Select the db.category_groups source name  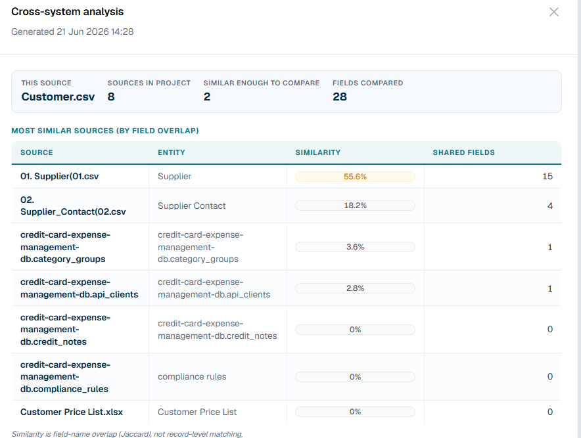pos(65,247)
